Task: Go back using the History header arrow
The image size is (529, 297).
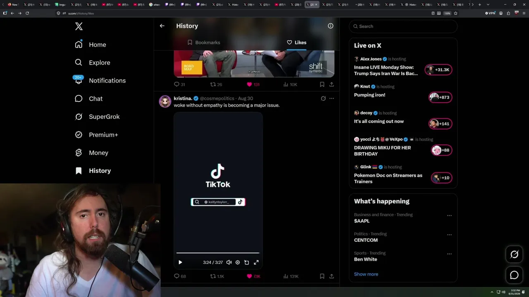Action: pyautogui.click(x=162, y=26)
